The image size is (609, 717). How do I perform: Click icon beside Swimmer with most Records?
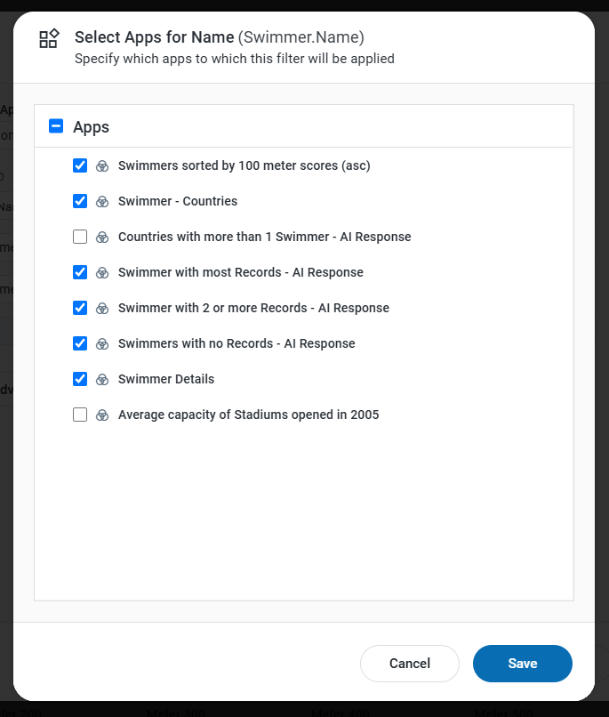[102, 272]
